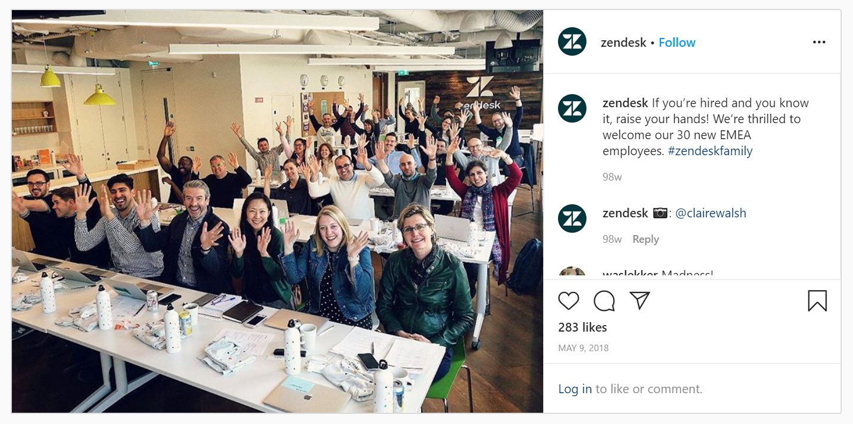
Task: Click the zendesk username in the caption
Action: click(x=626, y=103)
